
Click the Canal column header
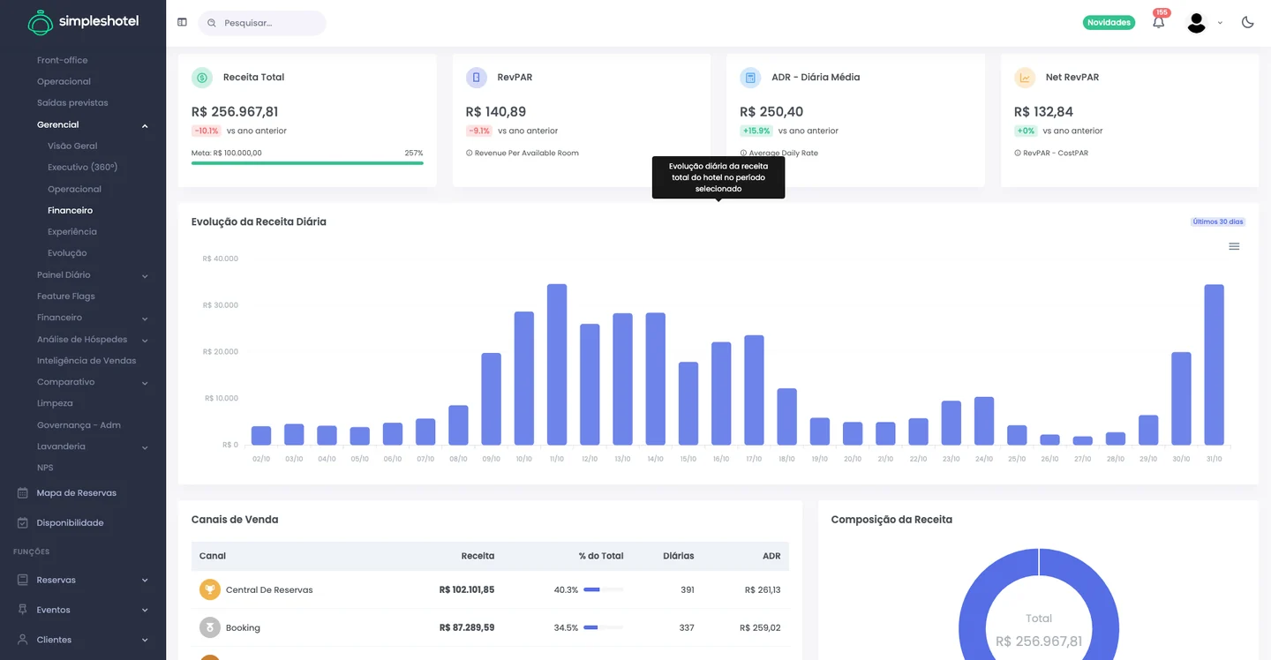(x=213, y=556)
